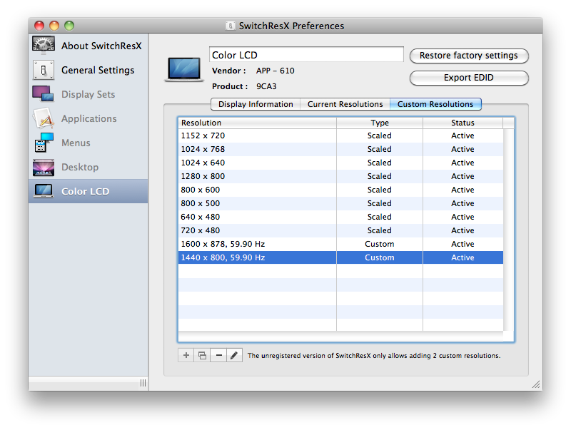
Task: Sort by the Resolution column header
Action: (257, 123)
